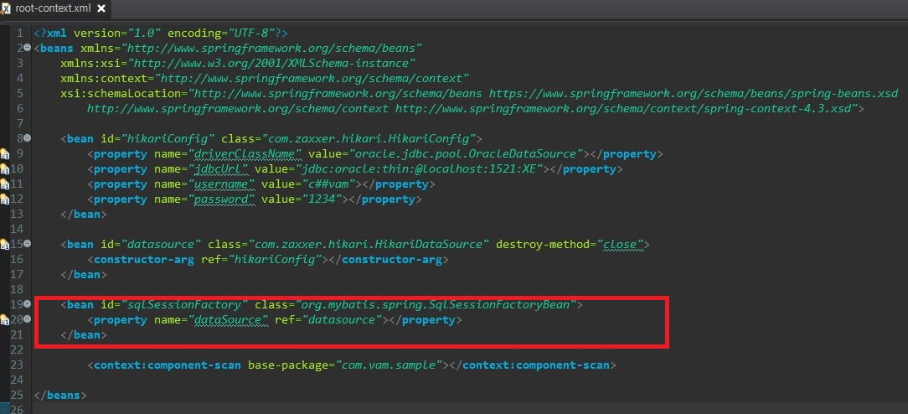
Task: Click the closing beans tag on line 25
Action: [60, 396]
